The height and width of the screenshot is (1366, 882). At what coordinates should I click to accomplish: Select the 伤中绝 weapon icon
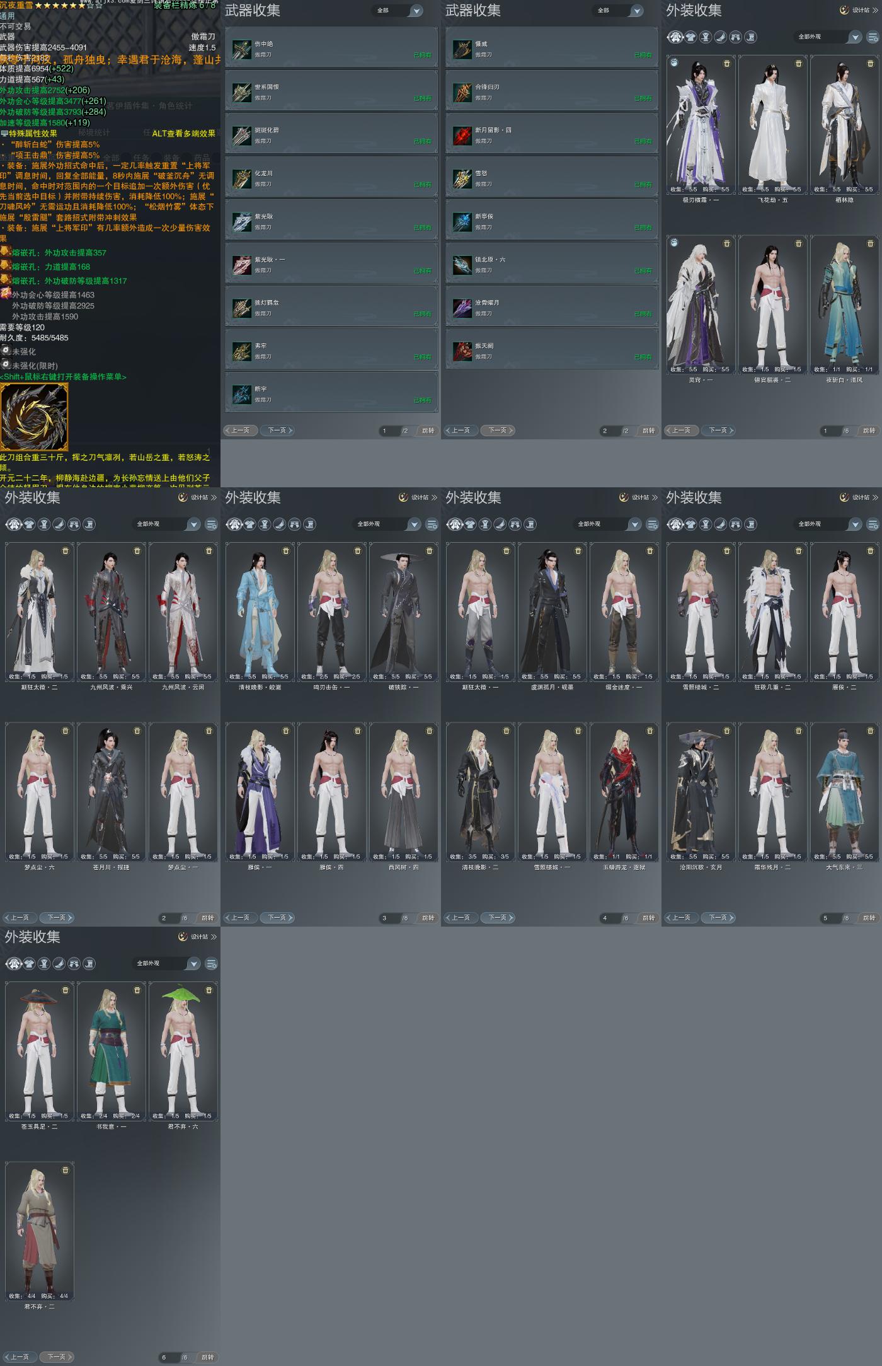242,49
